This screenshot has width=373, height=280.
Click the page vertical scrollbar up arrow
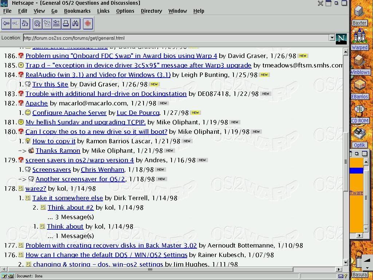(x=346, y=52)
